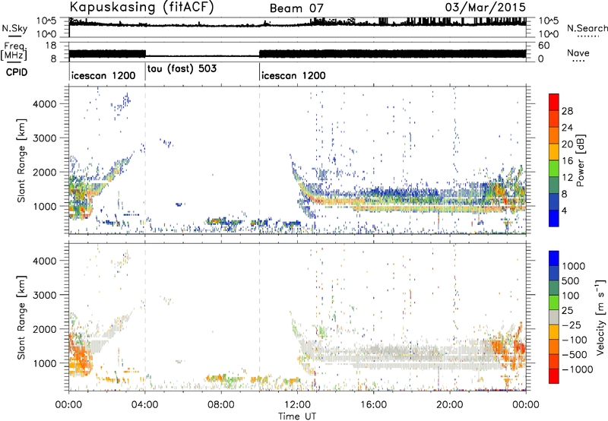Screen dimensions: 608x421
Task: Click the '1000' tick on Velocity color bar
Action: point(574,266)
